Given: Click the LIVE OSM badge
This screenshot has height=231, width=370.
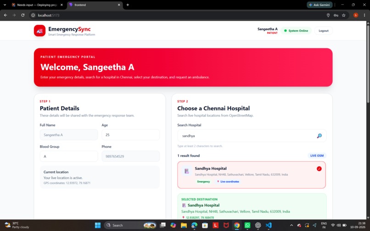Looking at the screenshot, I should click(x=317, y=155).
